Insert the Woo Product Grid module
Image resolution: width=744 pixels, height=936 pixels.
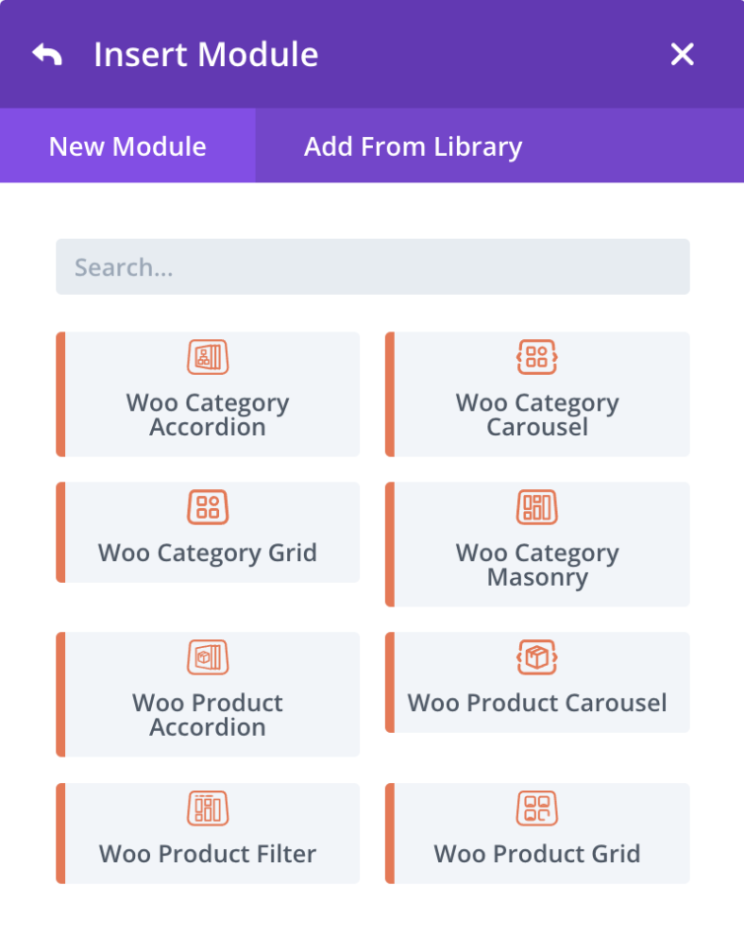point(537,832)
